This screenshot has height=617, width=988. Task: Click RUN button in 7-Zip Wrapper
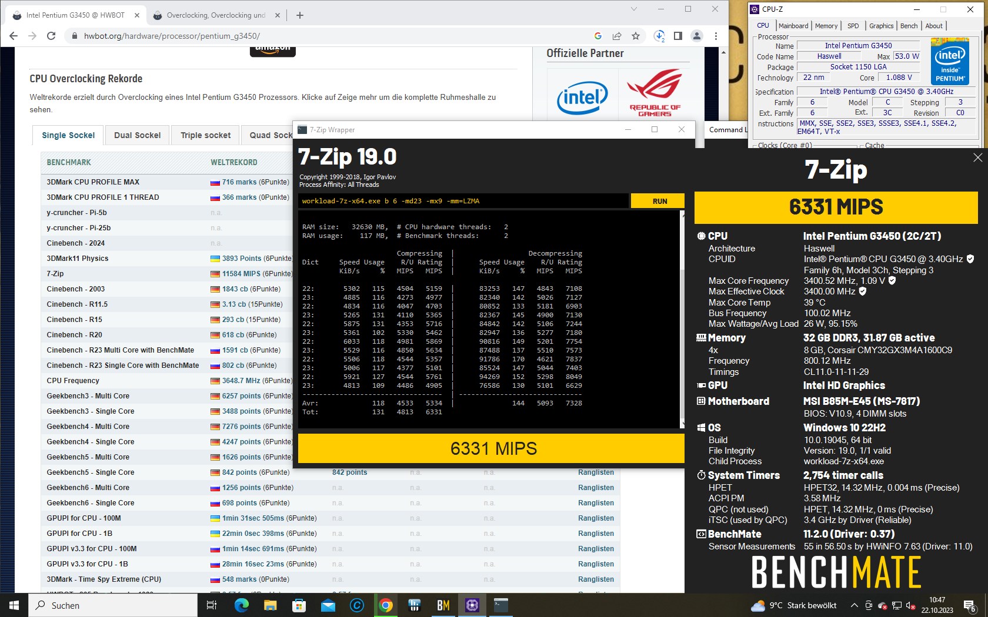tap(659, 201)
